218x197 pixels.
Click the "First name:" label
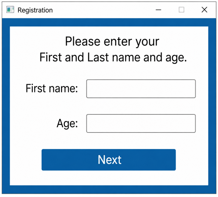pos(52,88)
